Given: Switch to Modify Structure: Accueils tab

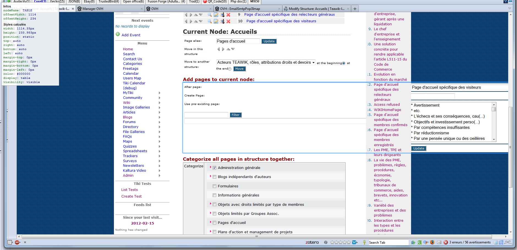Looking at the screenshot, I should tap(317, 9).
